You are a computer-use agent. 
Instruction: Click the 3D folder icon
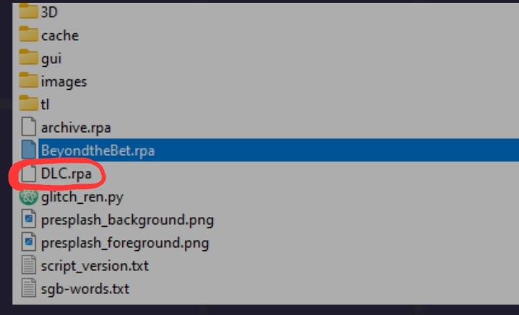28,12
